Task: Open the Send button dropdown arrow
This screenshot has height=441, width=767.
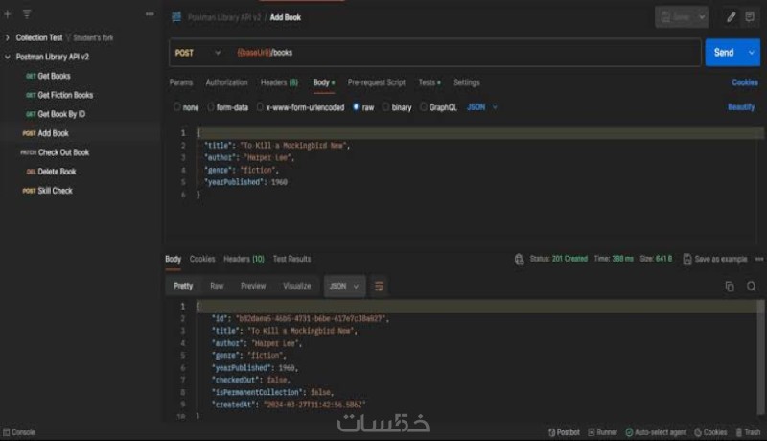Action: pyautogui.click(x=752, y=53)
